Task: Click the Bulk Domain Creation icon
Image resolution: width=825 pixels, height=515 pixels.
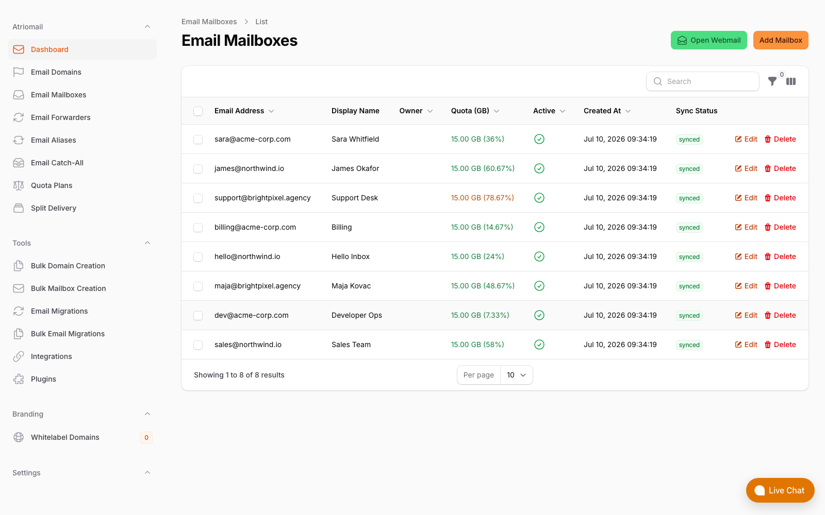Action: [19, 266]
